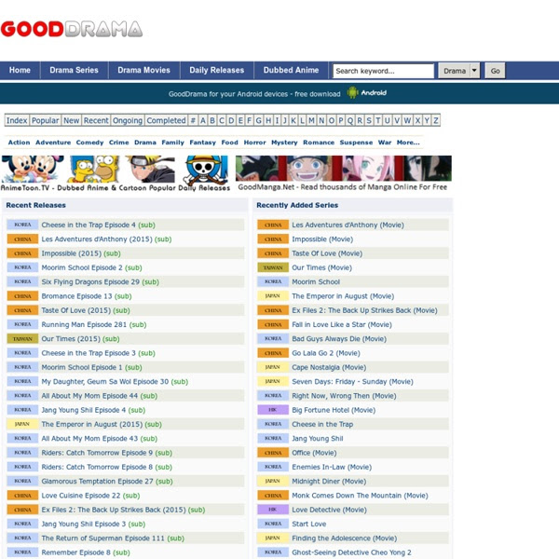This screenshot has height=559, width=559.
Task: Open the Drama Movies menu
Action: [x=144, y=70]
